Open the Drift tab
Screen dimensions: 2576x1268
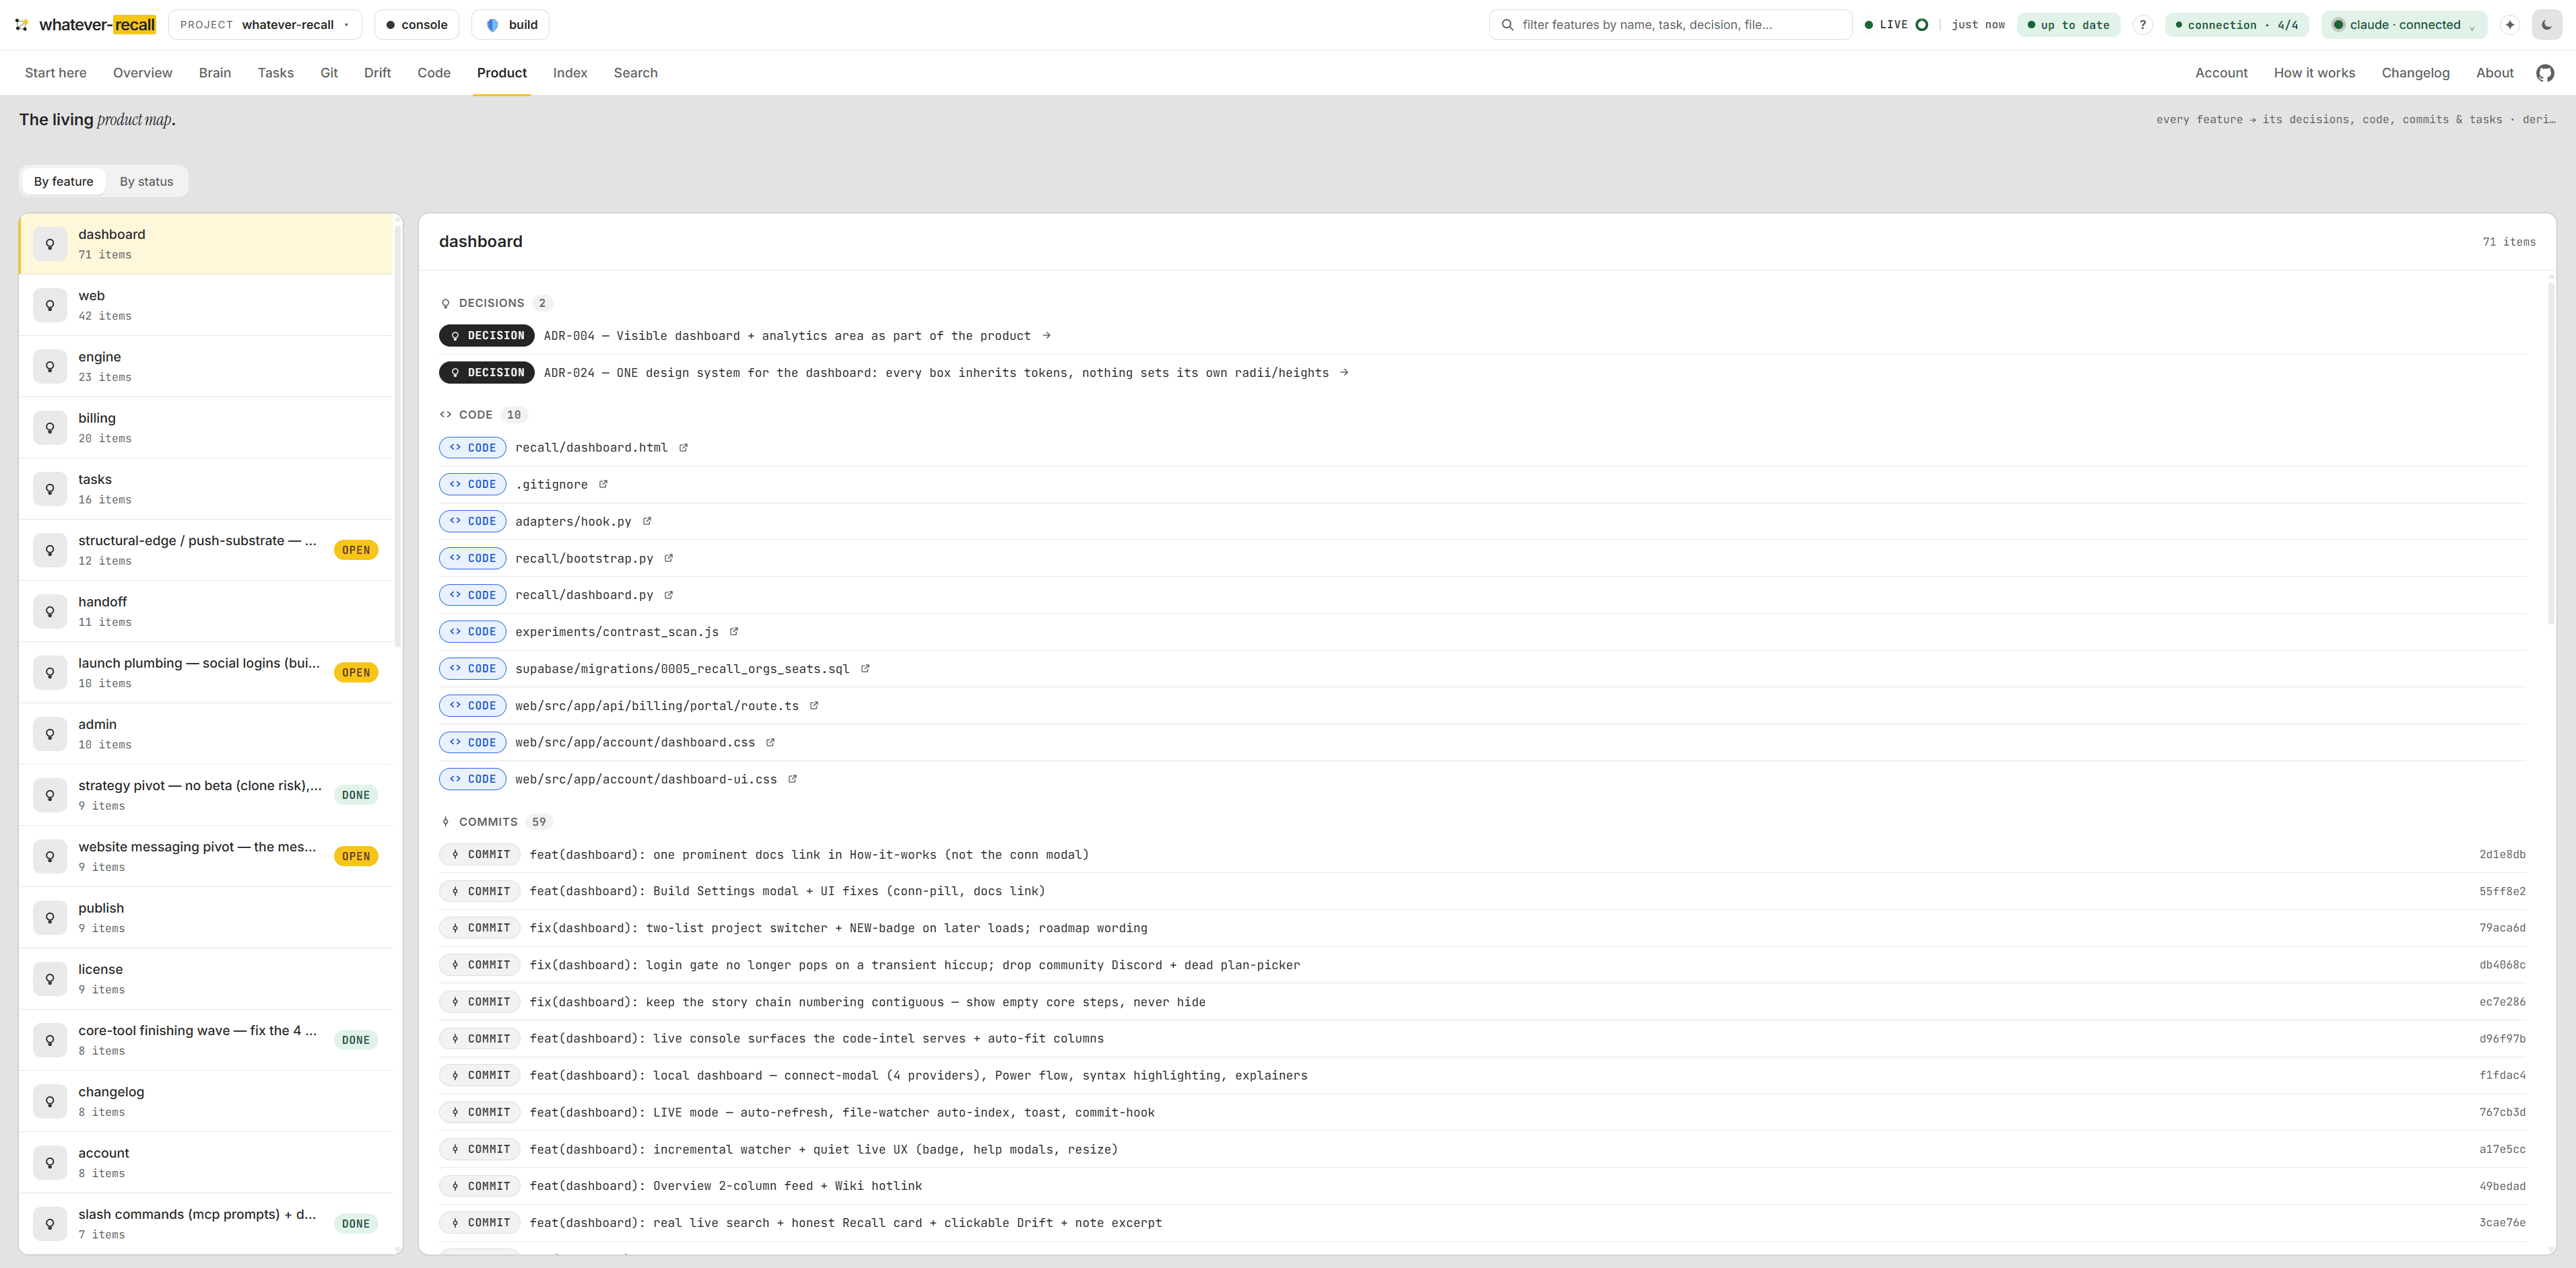pyautogui.click(x=377, y=73)
